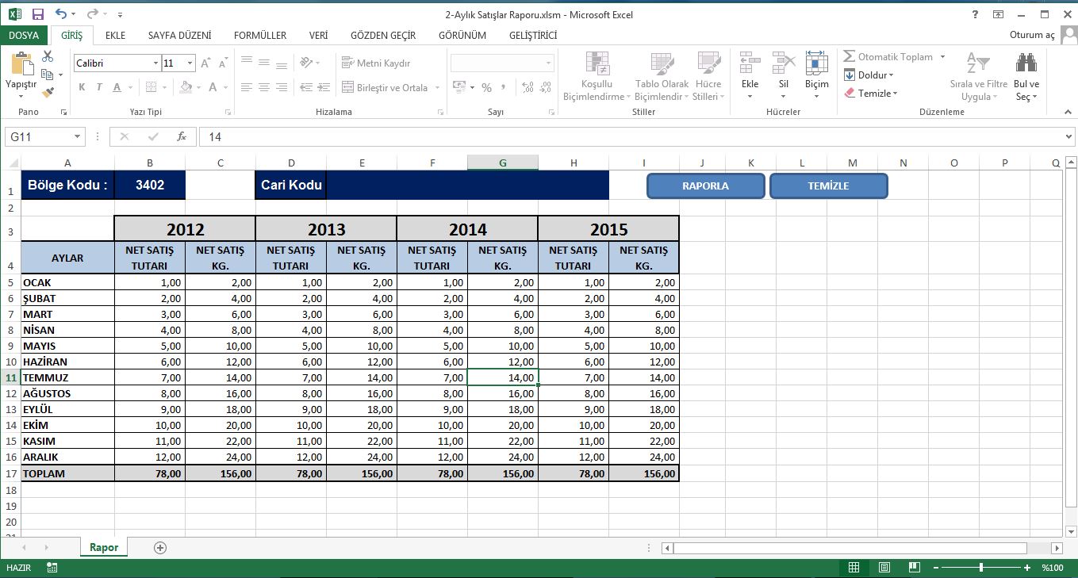Open the Calibri font name dropdown
The height and width of the screenshot is (578, 1078).
coord(155,63)
